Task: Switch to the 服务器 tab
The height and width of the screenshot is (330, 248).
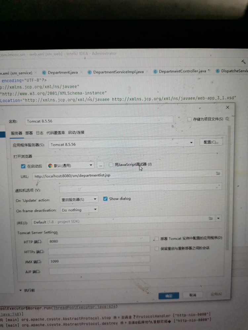Action: (17, 133)
